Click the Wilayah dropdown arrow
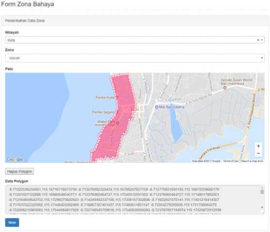The image size is (270, 232). pyautogui.click(x=262, y=40)
